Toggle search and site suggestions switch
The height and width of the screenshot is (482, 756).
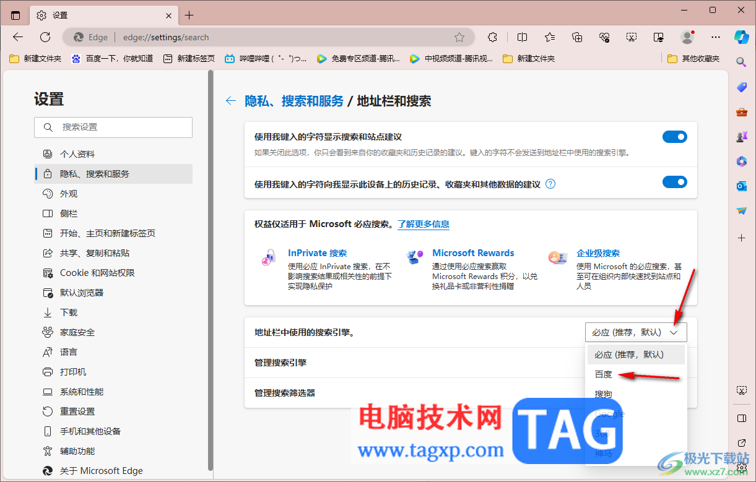click(x=675, y=137)
